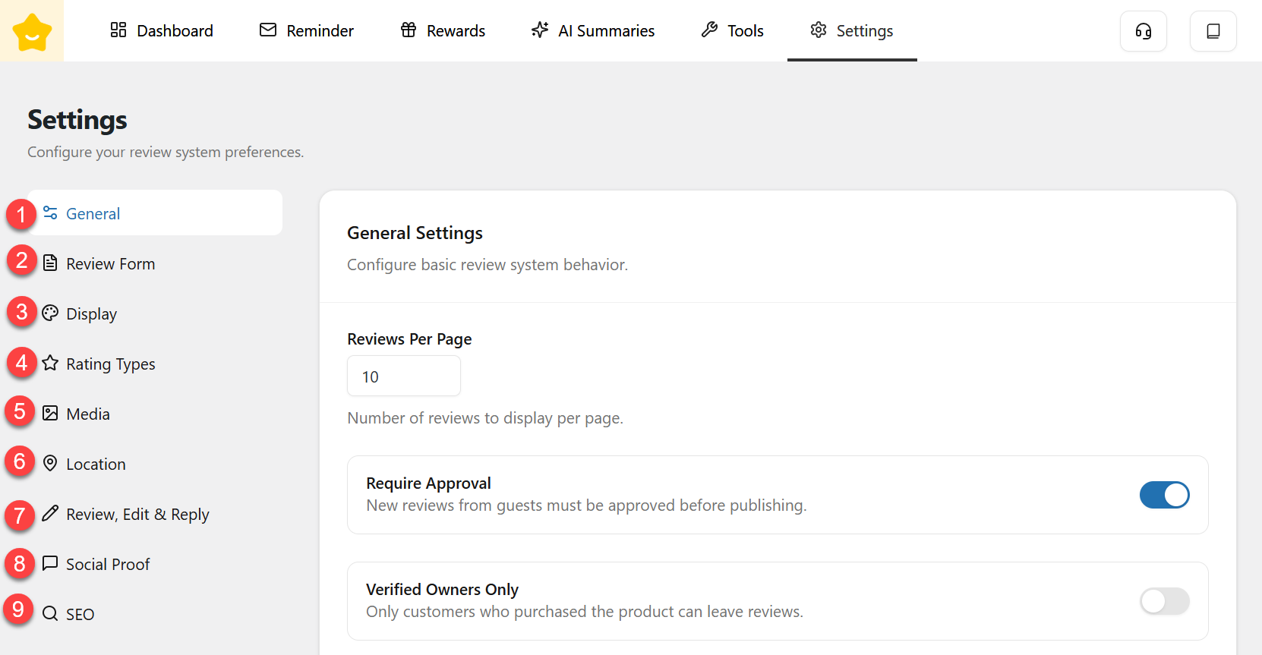Select the Tools tab
The image size is (1262, 655).
733,31
